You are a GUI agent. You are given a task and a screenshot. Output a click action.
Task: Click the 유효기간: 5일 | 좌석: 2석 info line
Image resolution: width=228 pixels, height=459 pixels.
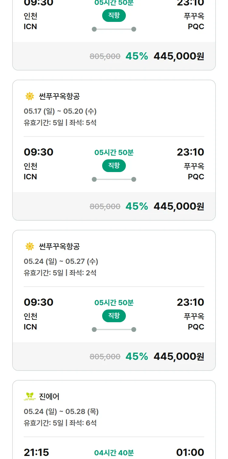click(x=60, y=273)
